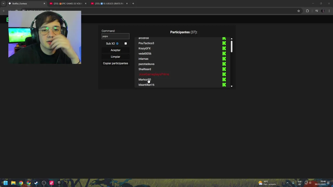Switch to the 10 JUEGOS GRATIS tab

click(109, 3)
